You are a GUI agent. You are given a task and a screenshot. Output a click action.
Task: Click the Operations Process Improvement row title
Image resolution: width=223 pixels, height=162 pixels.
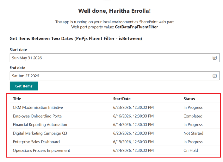click(42, 150)
